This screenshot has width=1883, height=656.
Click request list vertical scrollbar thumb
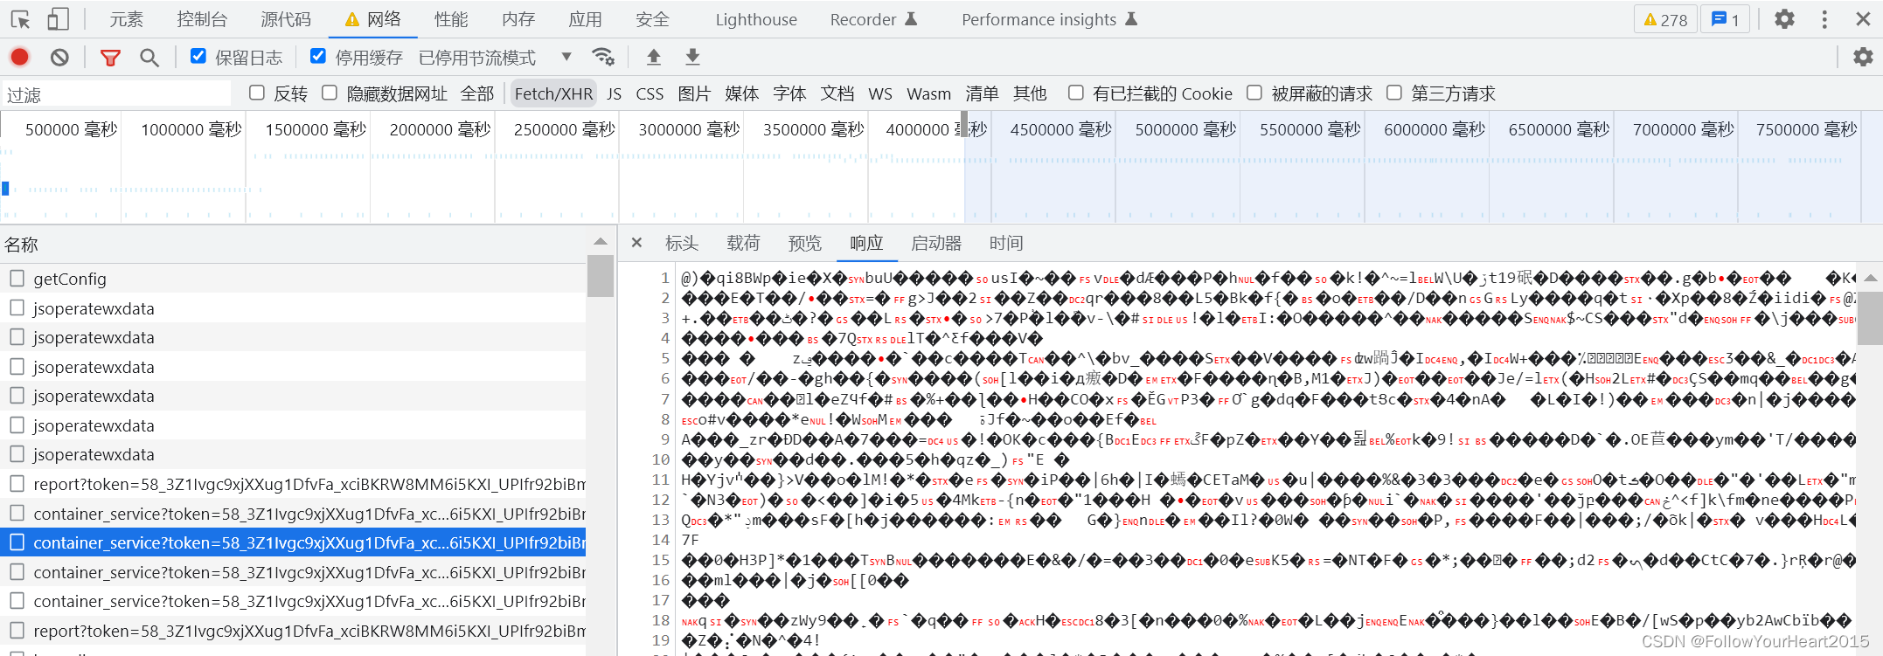[600, 276]
